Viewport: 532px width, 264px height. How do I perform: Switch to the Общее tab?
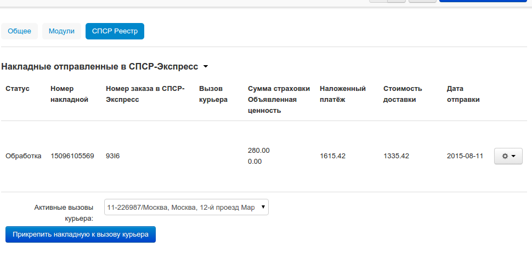[x=20, y=31]
